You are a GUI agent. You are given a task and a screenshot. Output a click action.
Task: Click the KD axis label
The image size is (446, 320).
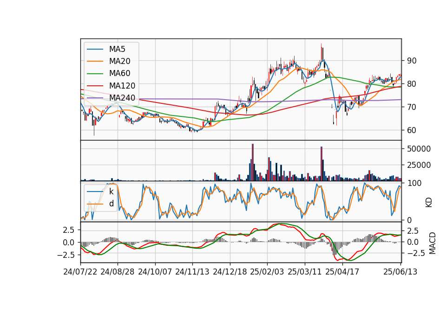point(429,202)
